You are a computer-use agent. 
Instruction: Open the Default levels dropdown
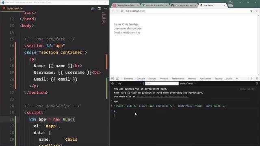pos(188,84)
